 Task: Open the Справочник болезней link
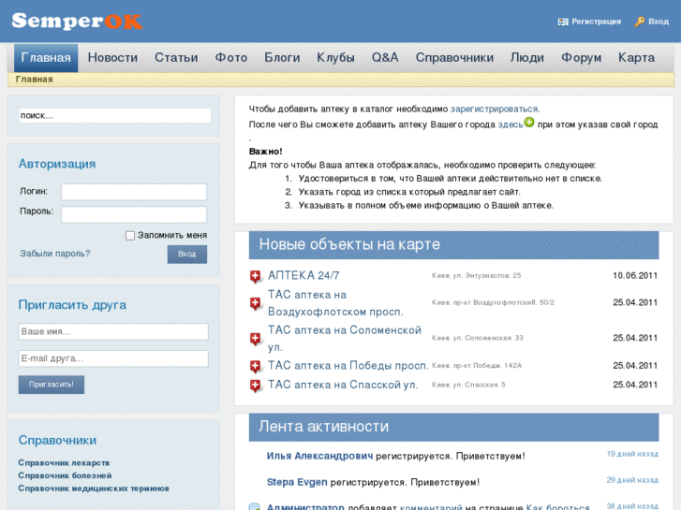(66, 475)
